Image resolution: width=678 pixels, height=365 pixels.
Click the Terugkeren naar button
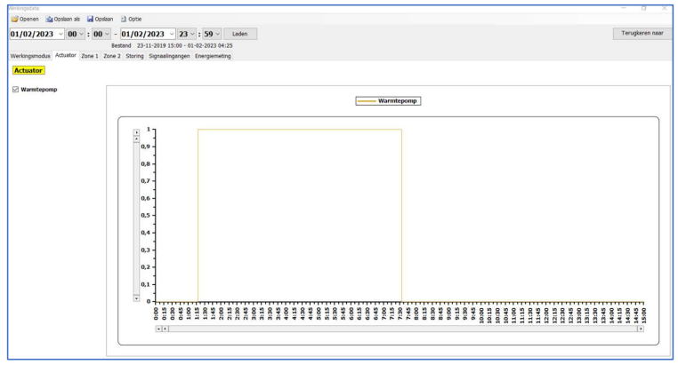(x=642, y=33)
